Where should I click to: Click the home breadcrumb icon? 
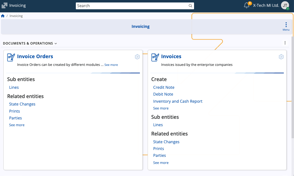point(3,16)
